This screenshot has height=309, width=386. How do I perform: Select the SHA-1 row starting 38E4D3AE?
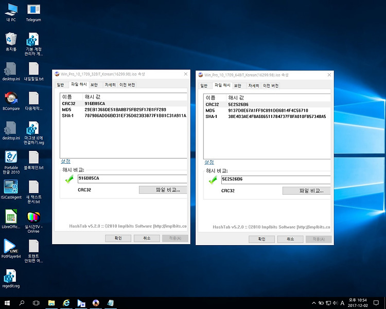267,117
